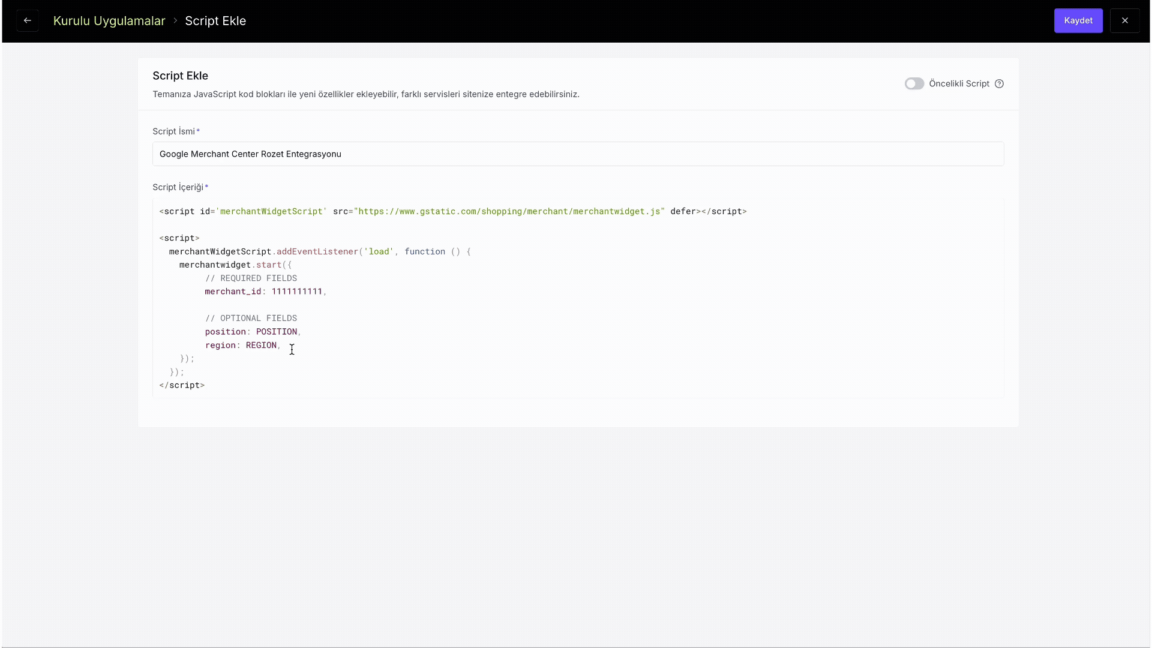The width and height of the screenshot is (1152, 648).
Task: Save the script with Kaydet button
Action: 1078,20
